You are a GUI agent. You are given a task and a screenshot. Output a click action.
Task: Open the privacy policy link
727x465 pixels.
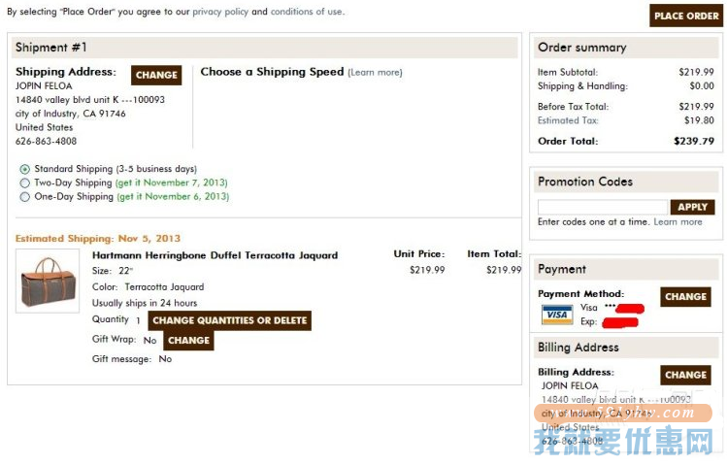coord(220,12)
